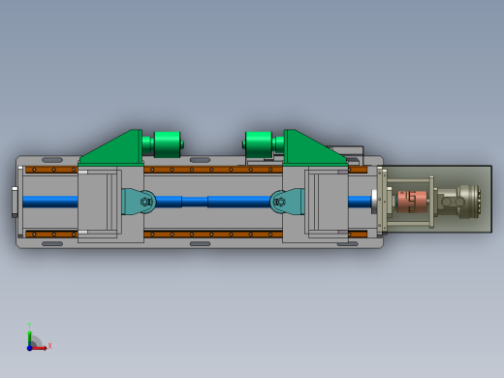The image size is (504, 378).
Task: Click the left green roller cylinder
Action: (167, 144)
